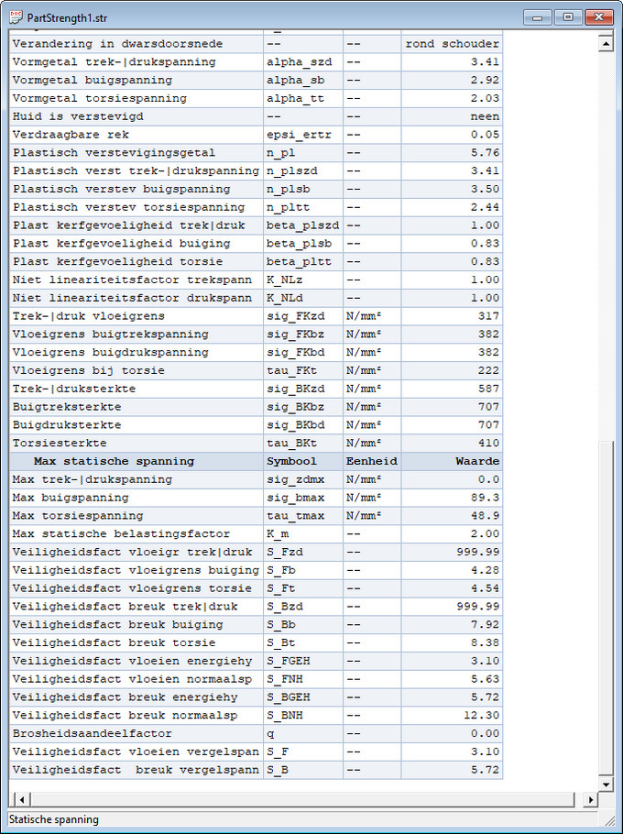Click the S_FGEH symbol cell
This screenshot has height=834, width=623.
click(x=303, y=661)
